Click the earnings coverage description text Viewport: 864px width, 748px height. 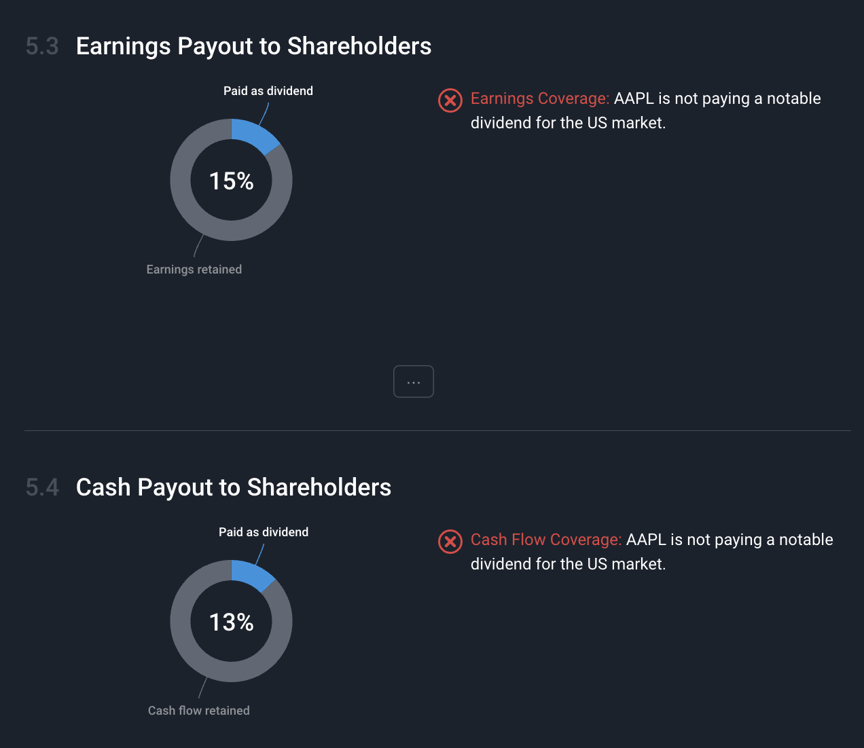(646, 111)
